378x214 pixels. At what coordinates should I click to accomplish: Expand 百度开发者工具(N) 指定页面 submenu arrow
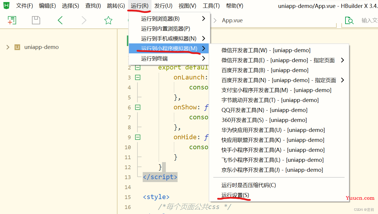342,80
